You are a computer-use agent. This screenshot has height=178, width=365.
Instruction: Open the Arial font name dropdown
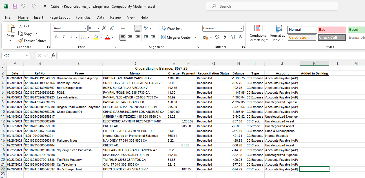coord(86,28)
